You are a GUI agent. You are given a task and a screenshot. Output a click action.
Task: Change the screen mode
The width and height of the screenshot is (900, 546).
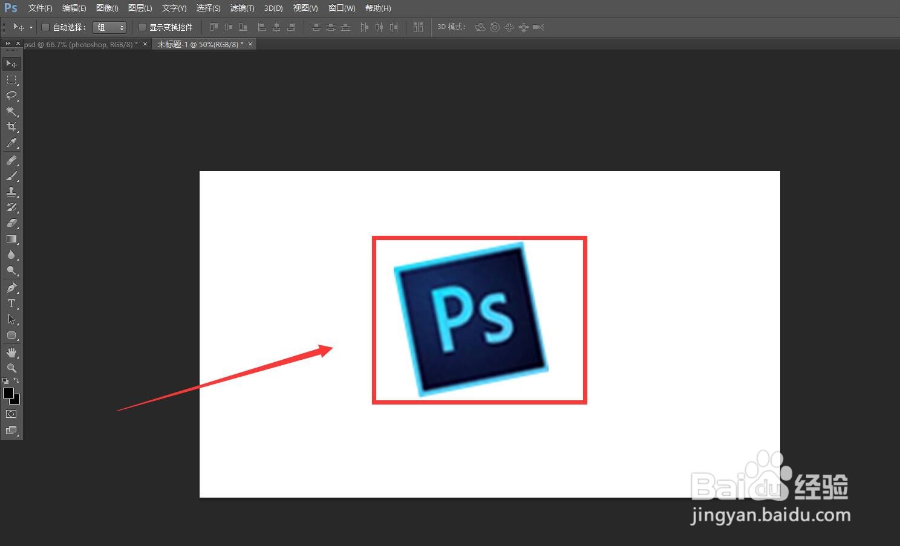pos(11,431)
